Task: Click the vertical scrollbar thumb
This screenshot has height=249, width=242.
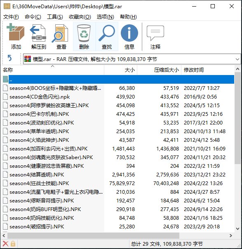Action: [x=238, y=118]
